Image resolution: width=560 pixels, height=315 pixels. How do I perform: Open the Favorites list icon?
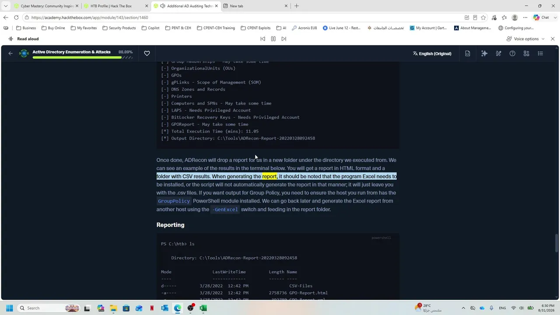[x=504, y=17]
